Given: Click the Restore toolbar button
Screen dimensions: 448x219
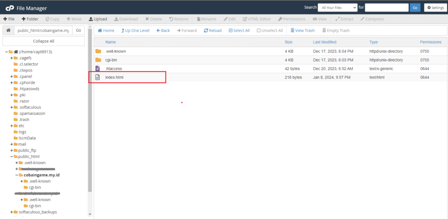Looking at the screenshot, I should click(x=178, y=19).
